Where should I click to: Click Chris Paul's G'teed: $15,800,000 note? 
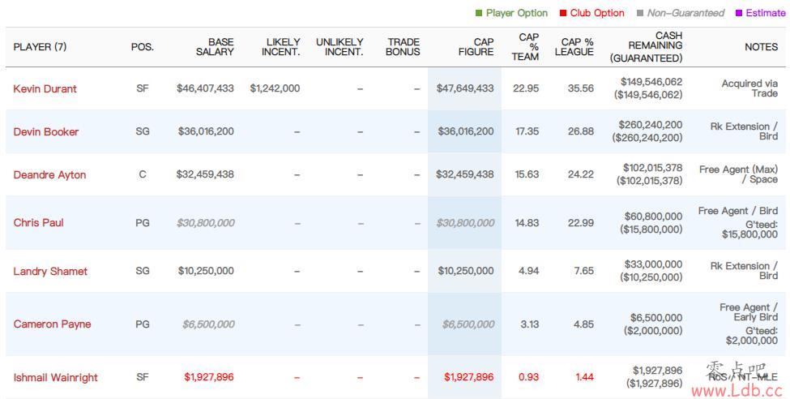[749, 229]
